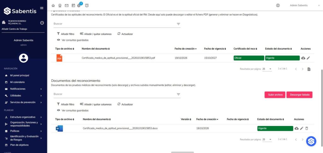Export Aptitudes table with page icon
This screenshot has width=323, height=153.
point(309,69)
